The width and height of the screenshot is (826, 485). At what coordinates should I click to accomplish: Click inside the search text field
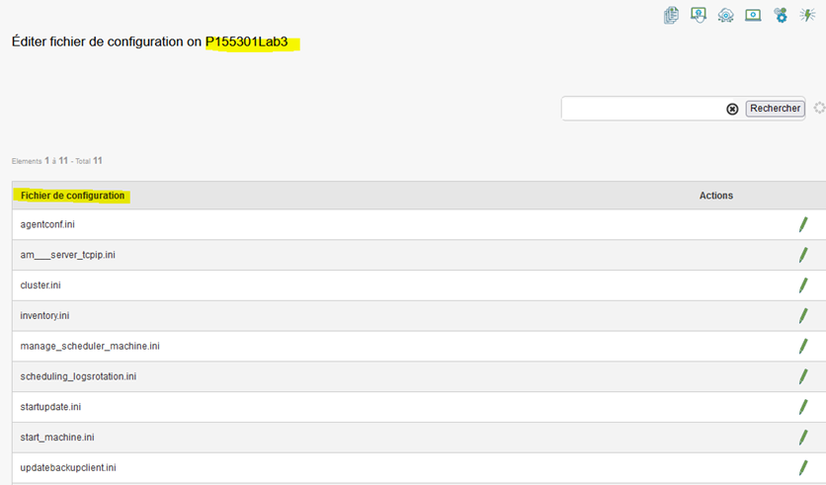point(642,109)
